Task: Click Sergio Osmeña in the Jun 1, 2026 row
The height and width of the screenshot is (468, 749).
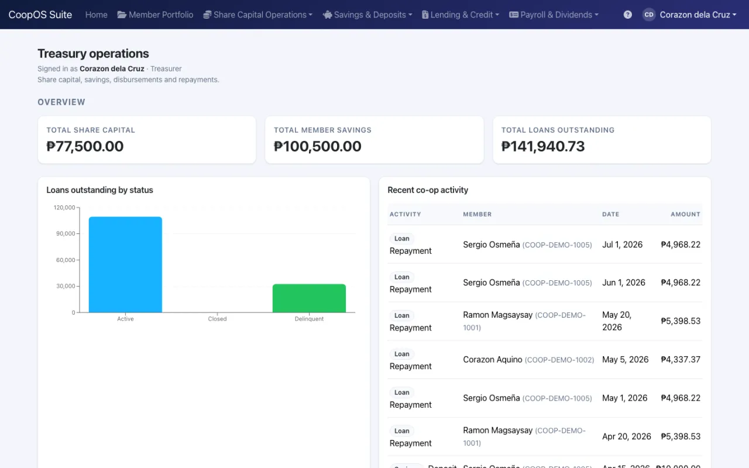Action: point(492,283)
